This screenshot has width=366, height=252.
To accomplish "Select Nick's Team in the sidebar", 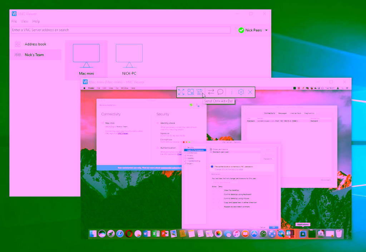I will [x=34, y=55].
